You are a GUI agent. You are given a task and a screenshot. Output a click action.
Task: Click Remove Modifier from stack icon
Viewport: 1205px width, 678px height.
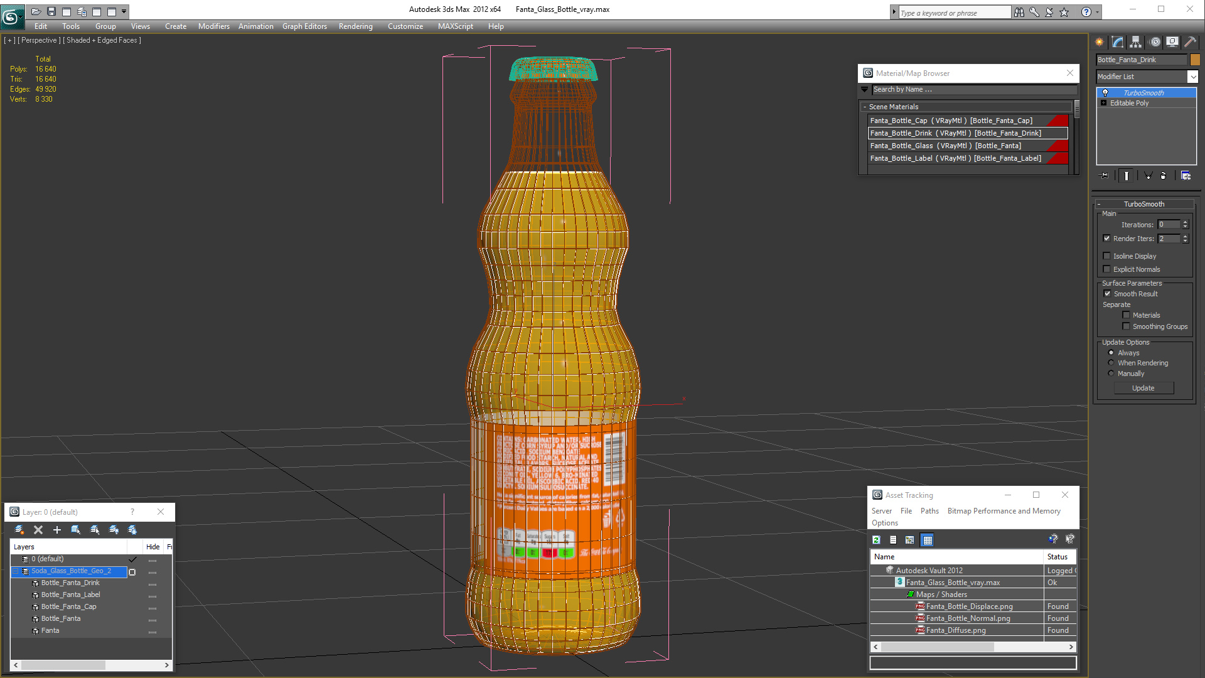(x=1164, y=176)
